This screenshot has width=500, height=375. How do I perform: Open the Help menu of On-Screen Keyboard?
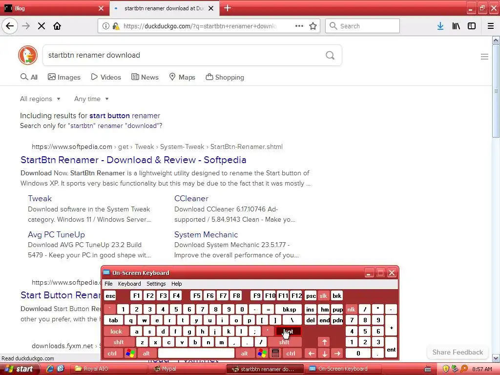(x=176, y=284)
